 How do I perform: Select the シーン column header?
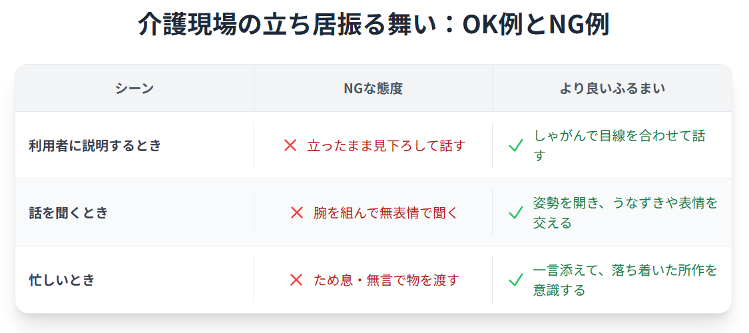tap(134, 89)
